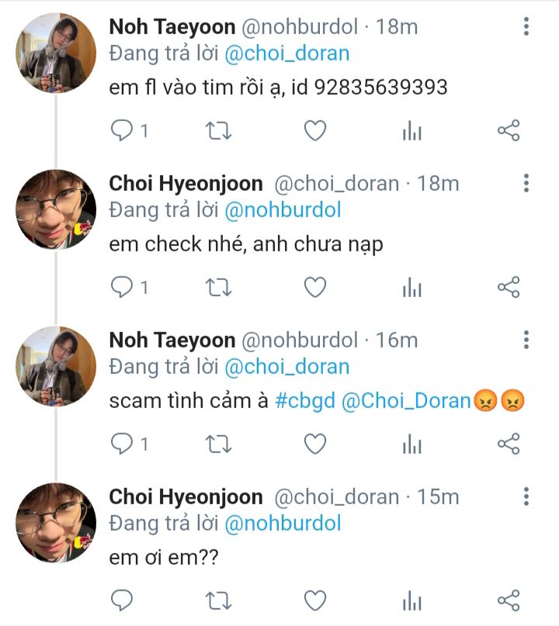Like the 'em ơi em??' tweet
559x626 pixels.
click(314, 600)
